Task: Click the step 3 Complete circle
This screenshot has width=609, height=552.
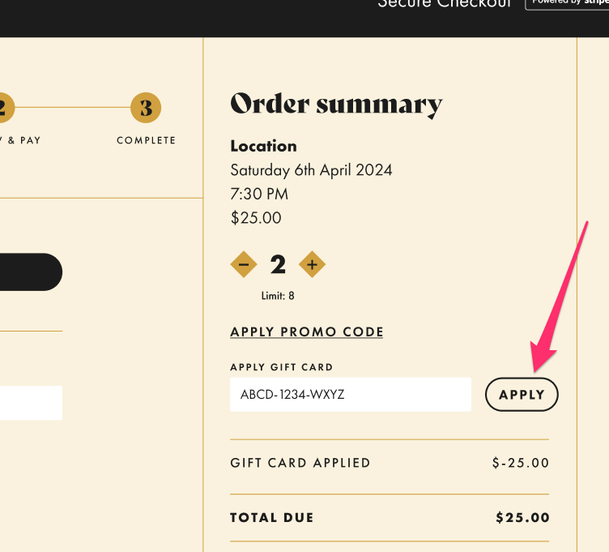Action: (x=146, y=108)
